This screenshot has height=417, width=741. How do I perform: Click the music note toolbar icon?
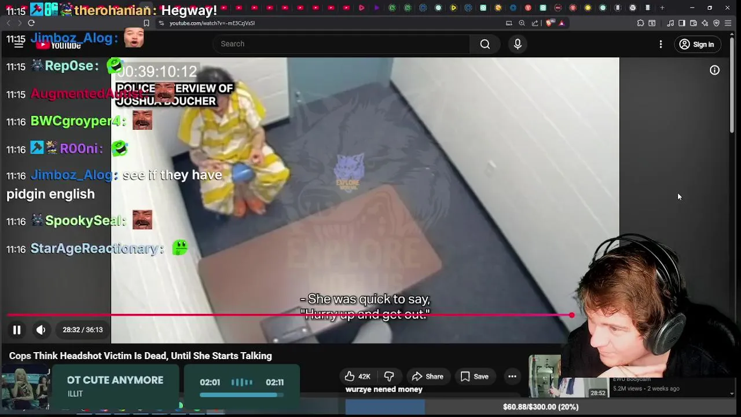coord(670,23)
